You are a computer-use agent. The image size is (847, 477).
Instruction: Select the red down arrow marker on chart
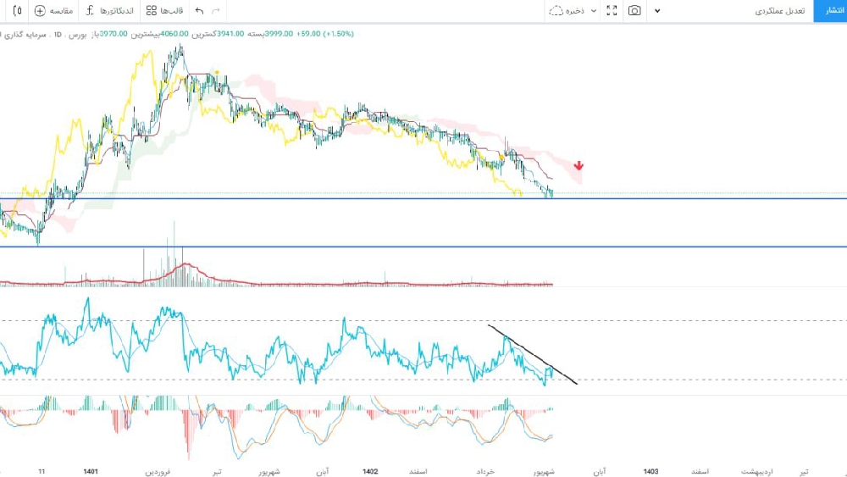[579, 165]
